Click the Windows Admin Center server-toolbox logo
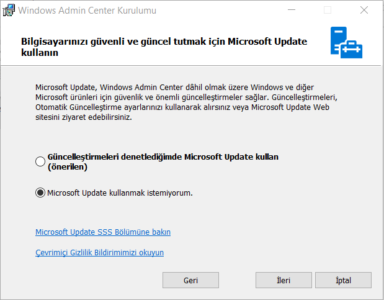The height and width of the screenshot is (300, 384). click(x=346, y=43)
